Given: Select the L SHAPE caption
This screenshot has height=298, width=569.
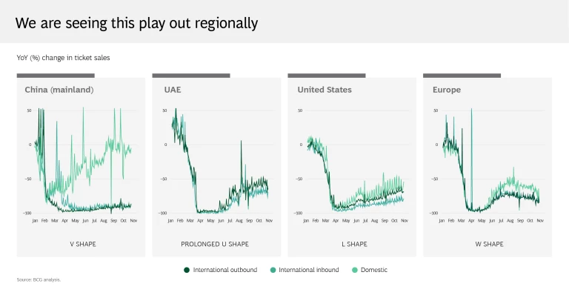Looking at the screenshot, I should [x=352, y=243].
